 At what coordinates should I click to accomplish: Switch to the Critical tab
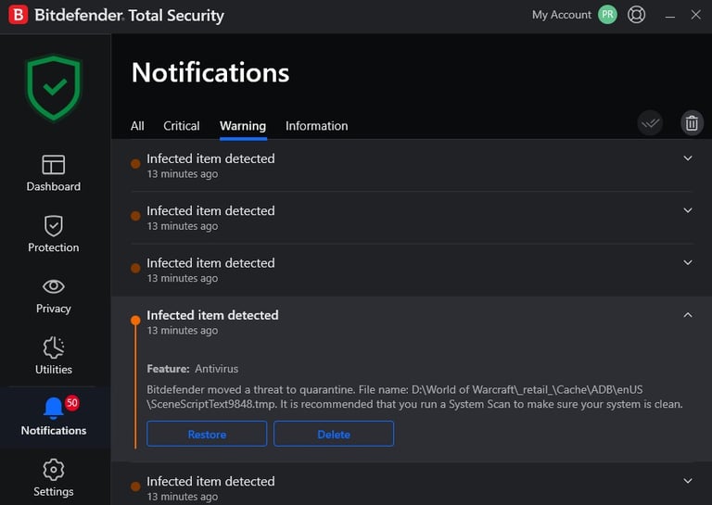pyautogui.click(x=181, y=126)
